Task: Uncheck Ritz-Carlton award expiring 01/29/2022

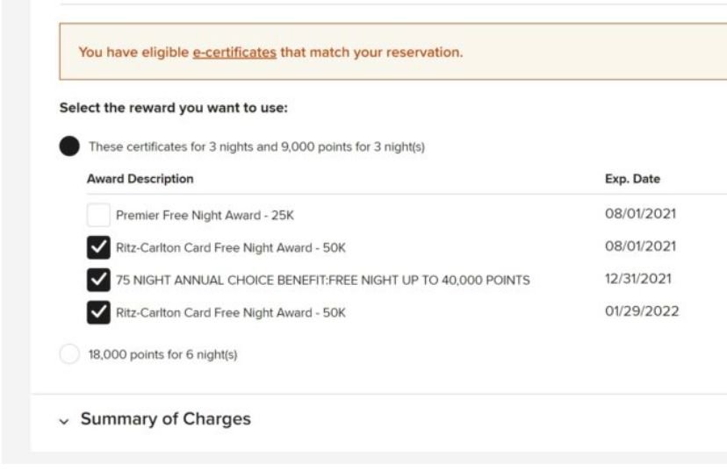Action: coord(98,311)
